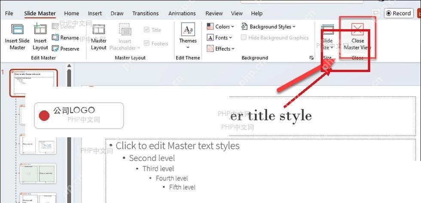Switch to the Animations tab
421x203 pixels.
click(x=182, y=13)
